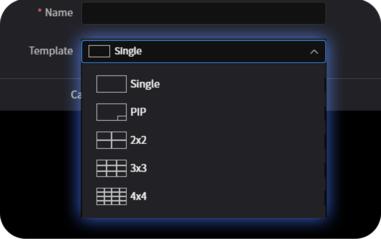Image resolution: width=381 pixels, height=239 pixels.
Task: Click the partially hidden 'Ca' button
Action: click(x=75, y=94)
